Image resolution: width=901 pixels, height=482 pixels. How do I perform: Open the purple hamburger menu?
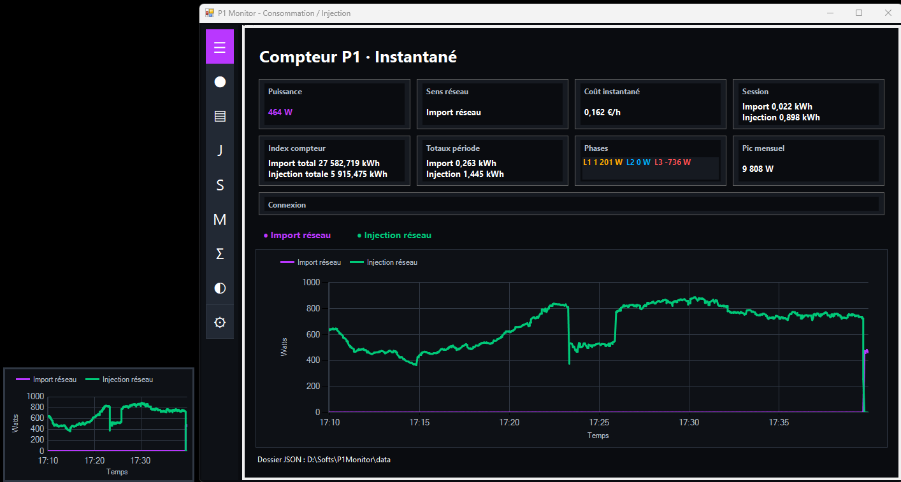[220, 47]
